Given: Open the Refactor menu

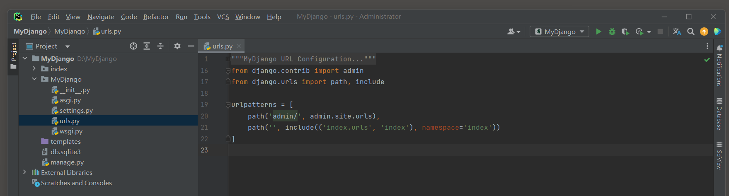Looking at the screenshot, I should pos(156,17).
